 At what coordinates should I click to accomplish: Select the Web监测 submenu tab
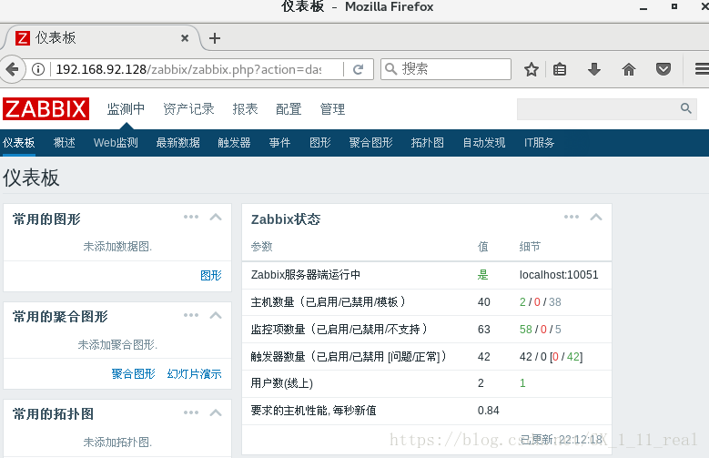[116, 143]
